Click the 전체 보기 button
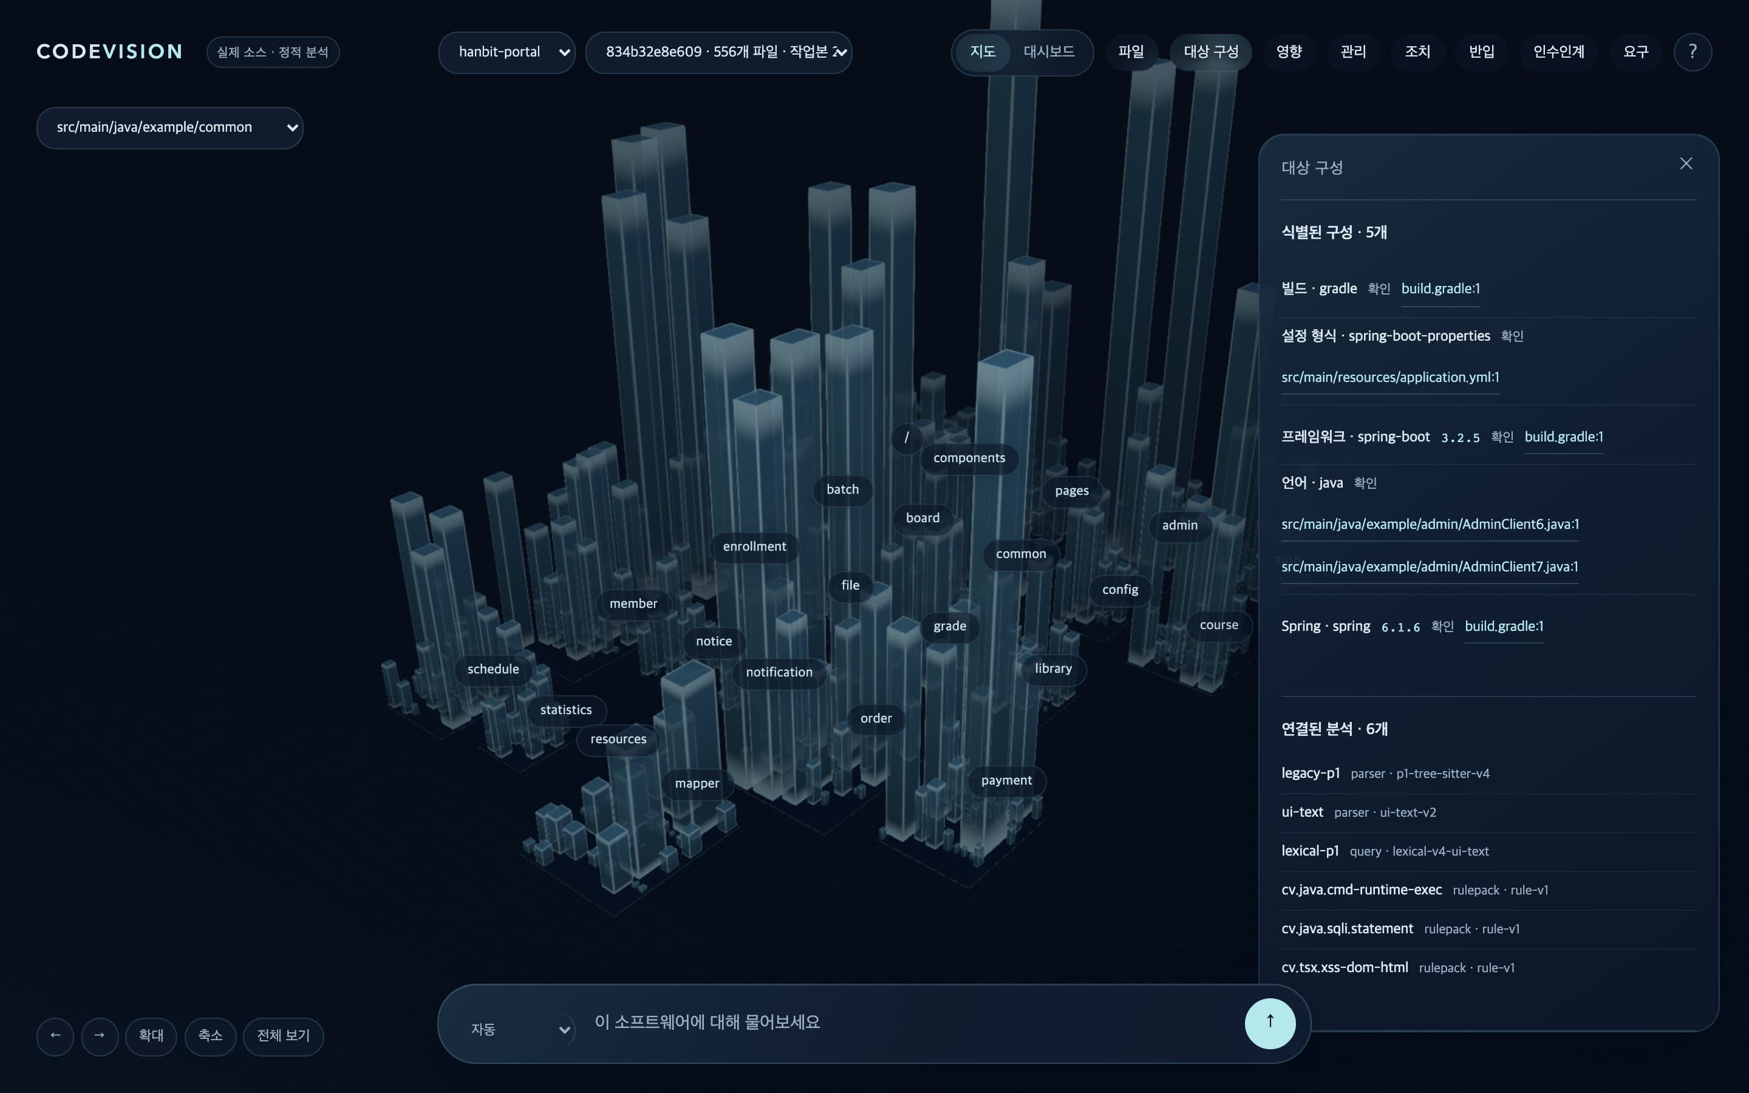Screen dimensions: 1749x1093 [284, 1036]
